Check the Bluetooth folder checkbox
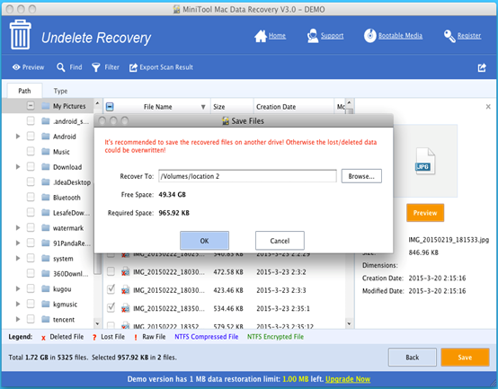The image size is (498, 389). tap(31, 197)
